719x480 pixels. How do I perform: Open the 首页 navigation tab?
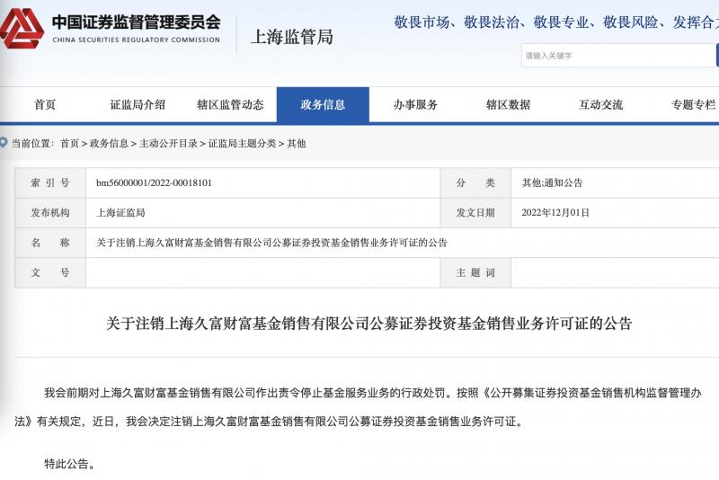[45, 105]
